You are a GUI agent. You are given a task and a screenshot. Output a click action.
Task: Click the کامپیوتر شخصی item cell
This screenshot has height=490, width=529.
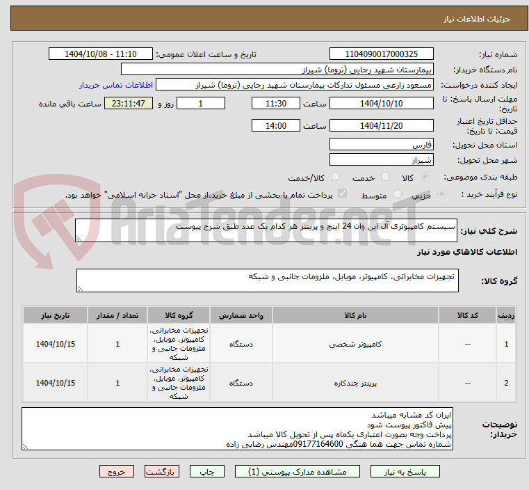point(355,344)
